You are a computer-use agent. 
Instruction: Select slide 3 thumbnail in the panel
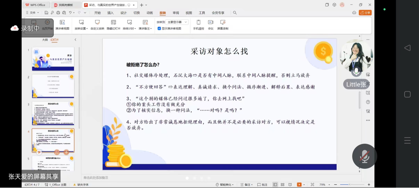53,113
